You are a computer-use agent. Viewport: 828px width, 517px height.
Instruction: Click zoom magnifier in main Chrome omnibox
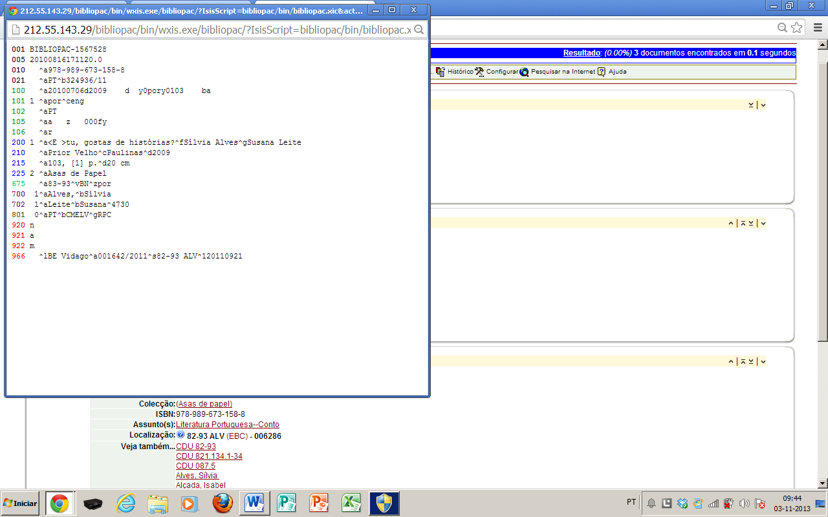tap(782, 28)
